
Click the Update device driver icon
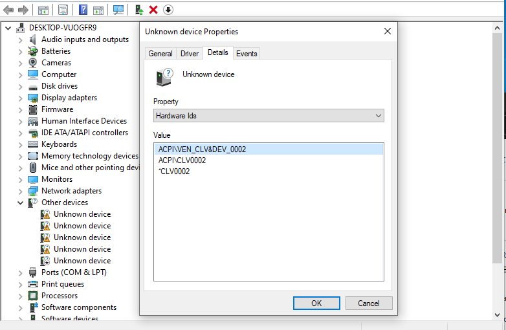click(139, 10)
